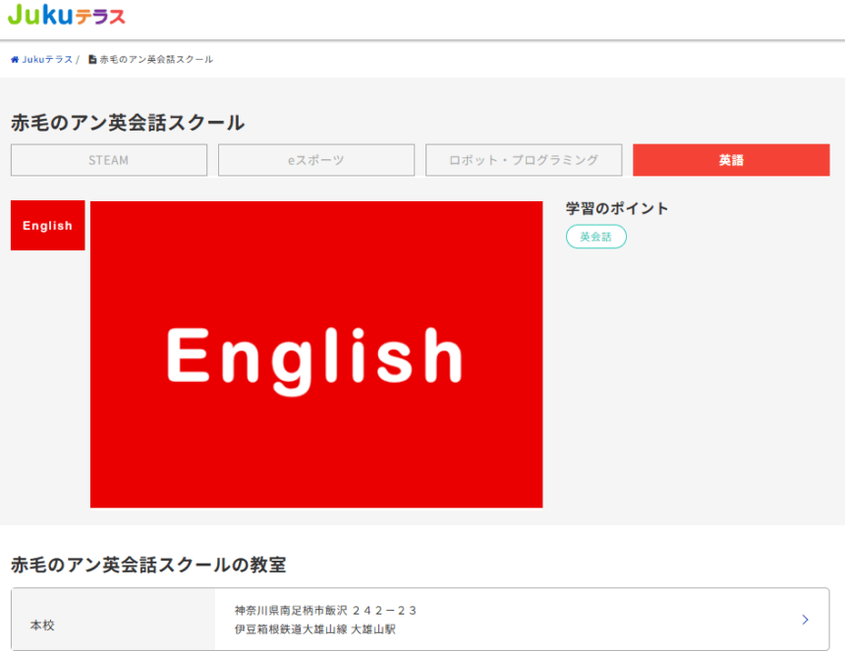
Task: Click the small English thumbnail image
Action: tap(47, 226)
